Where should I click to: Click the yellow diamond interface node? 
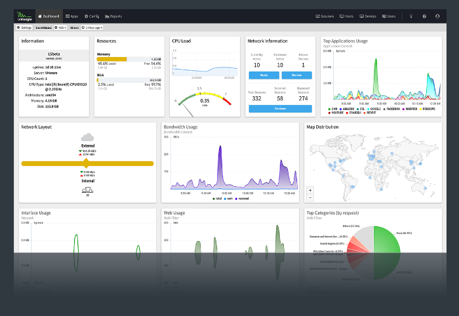[86, 163]
